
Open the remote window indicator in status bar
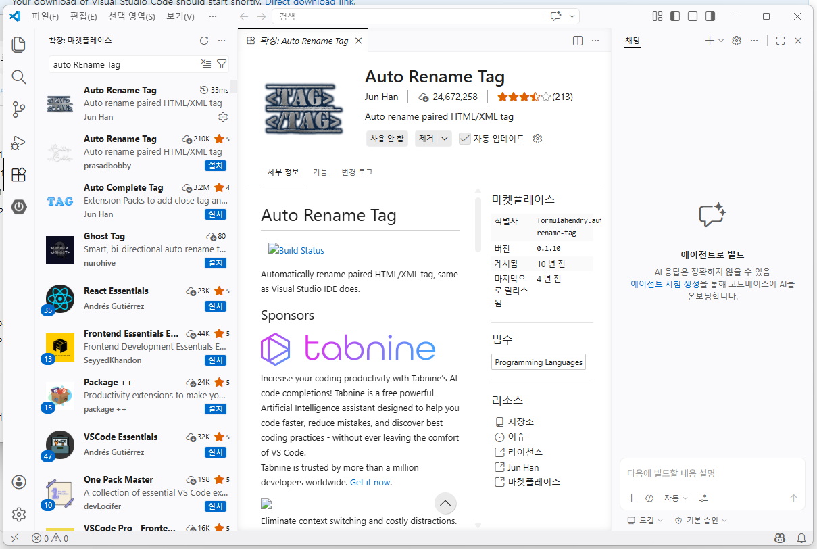tap(15, 538)
